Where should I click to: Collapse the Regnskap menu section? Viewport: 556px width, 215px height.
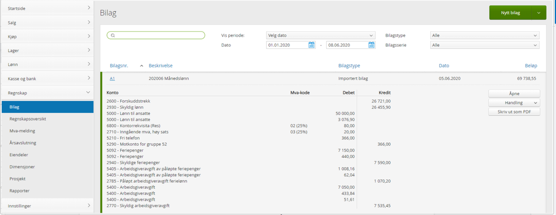tap(46, 93)
